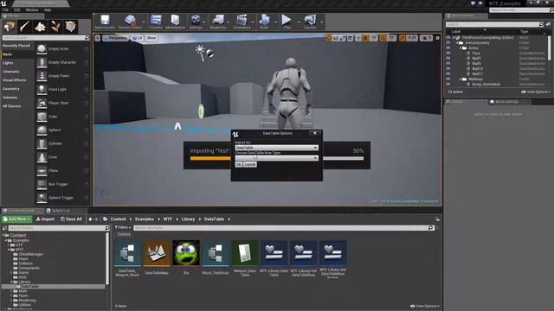Click the Player Start placement icon

coord(42,103)
